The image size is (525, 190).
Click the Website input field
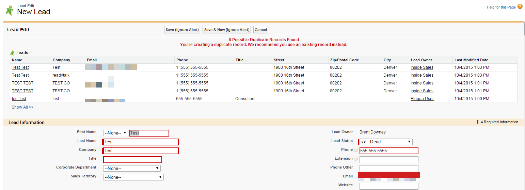point(389,186)
